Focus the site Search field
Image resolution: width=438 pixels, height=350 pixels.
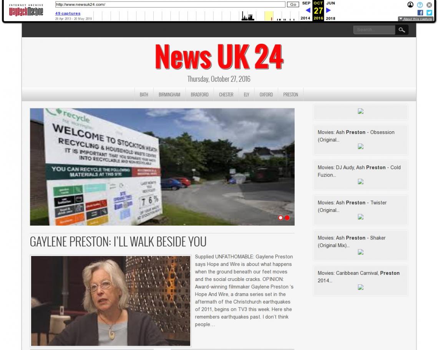click(374, 30)
